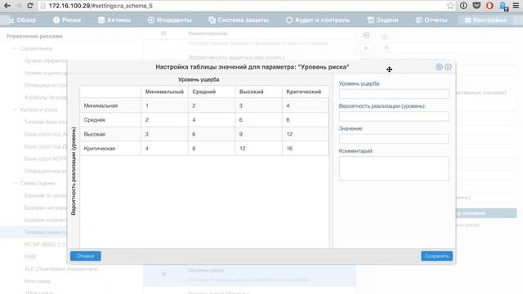
Task: Open the Моя схема sidebar item
Action: tap(38, 281)
